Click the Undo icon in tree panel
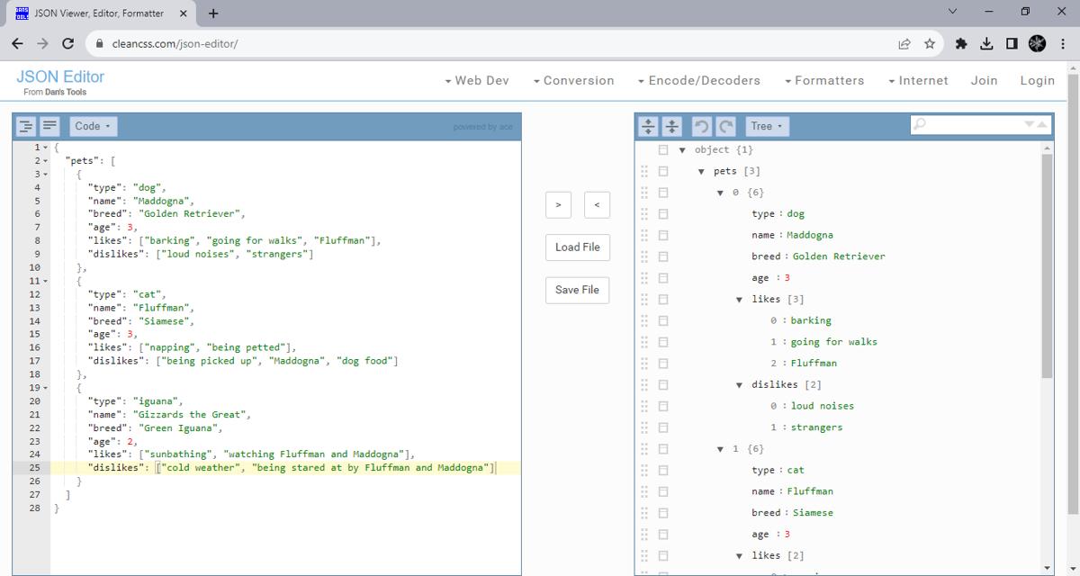 (701, 126)
